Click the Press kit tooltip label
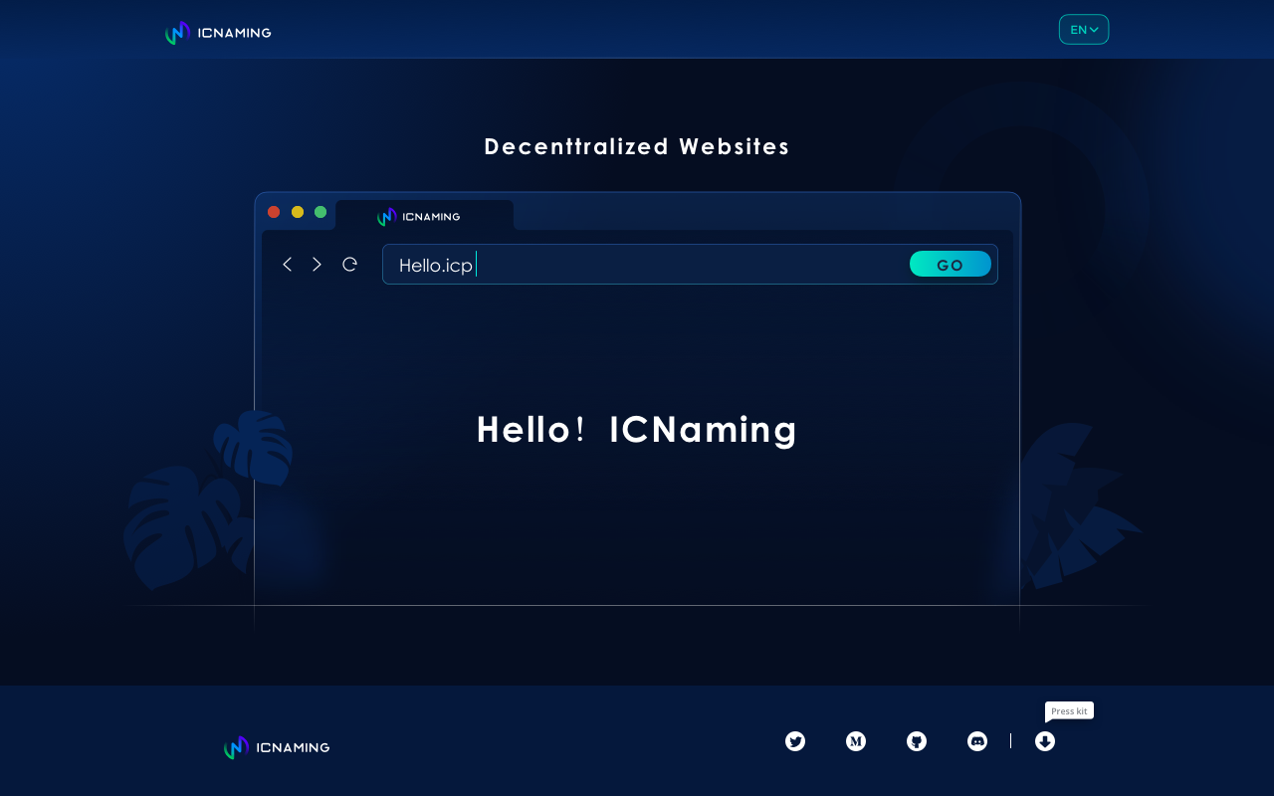The height and width of the screenshot is (796, 1274). coord(1069,710)
